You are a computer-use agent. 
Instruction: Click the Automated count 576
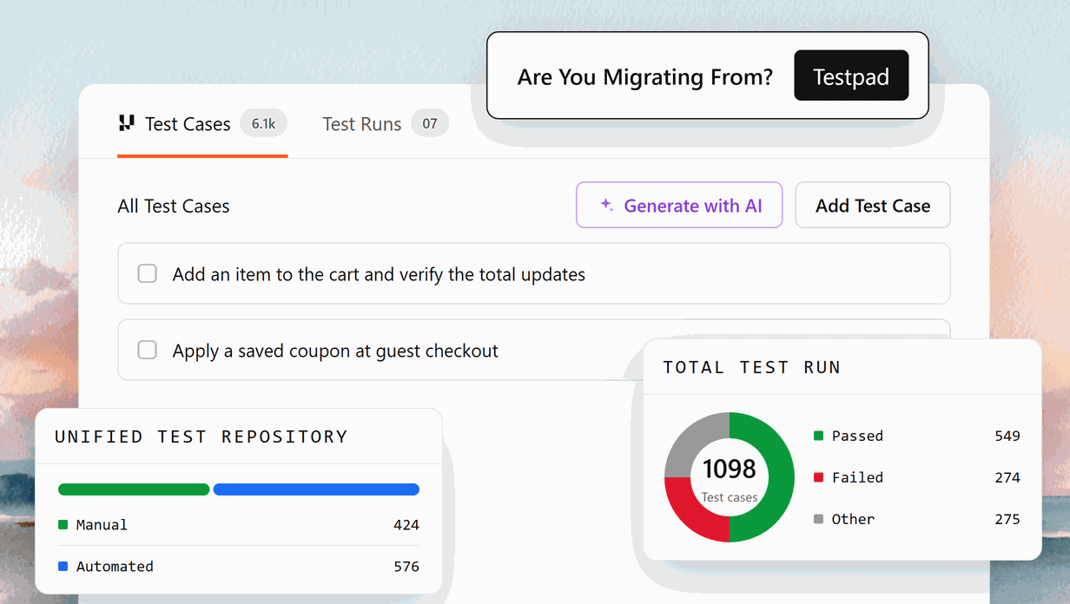pyautogui.click(x=406, y=567)
